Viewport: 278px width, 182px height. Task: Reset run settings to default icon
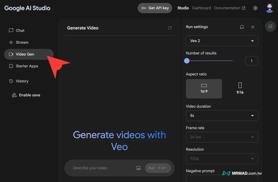click(242, 27)
